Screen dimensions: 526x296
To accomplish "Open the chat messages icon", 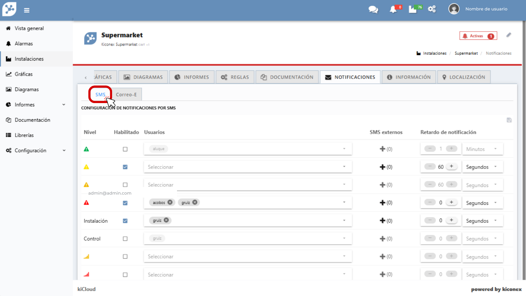I will [x=373, y=10].
